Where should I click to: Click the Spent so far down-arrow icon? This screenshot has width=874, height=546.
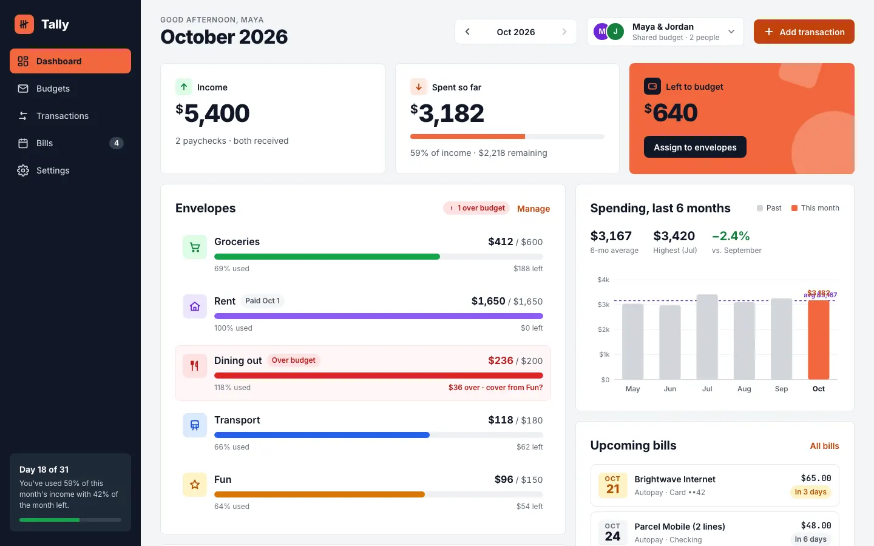point(419,87)
